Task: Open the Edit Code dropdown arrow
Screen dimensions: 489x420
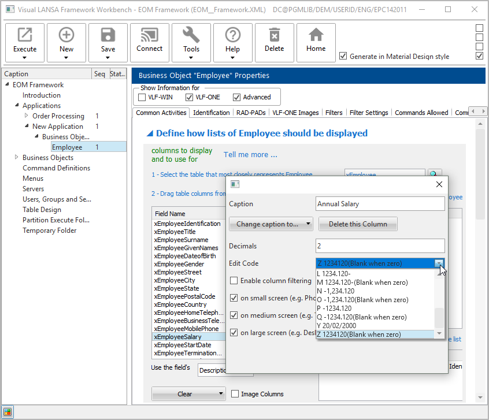Action: click(439, 263)
